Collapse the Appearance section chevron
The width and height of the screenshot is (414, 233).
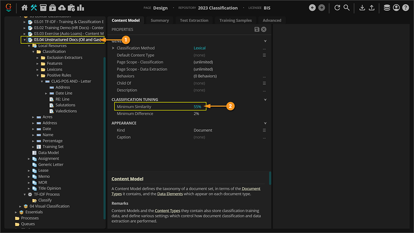click(265, 123)
